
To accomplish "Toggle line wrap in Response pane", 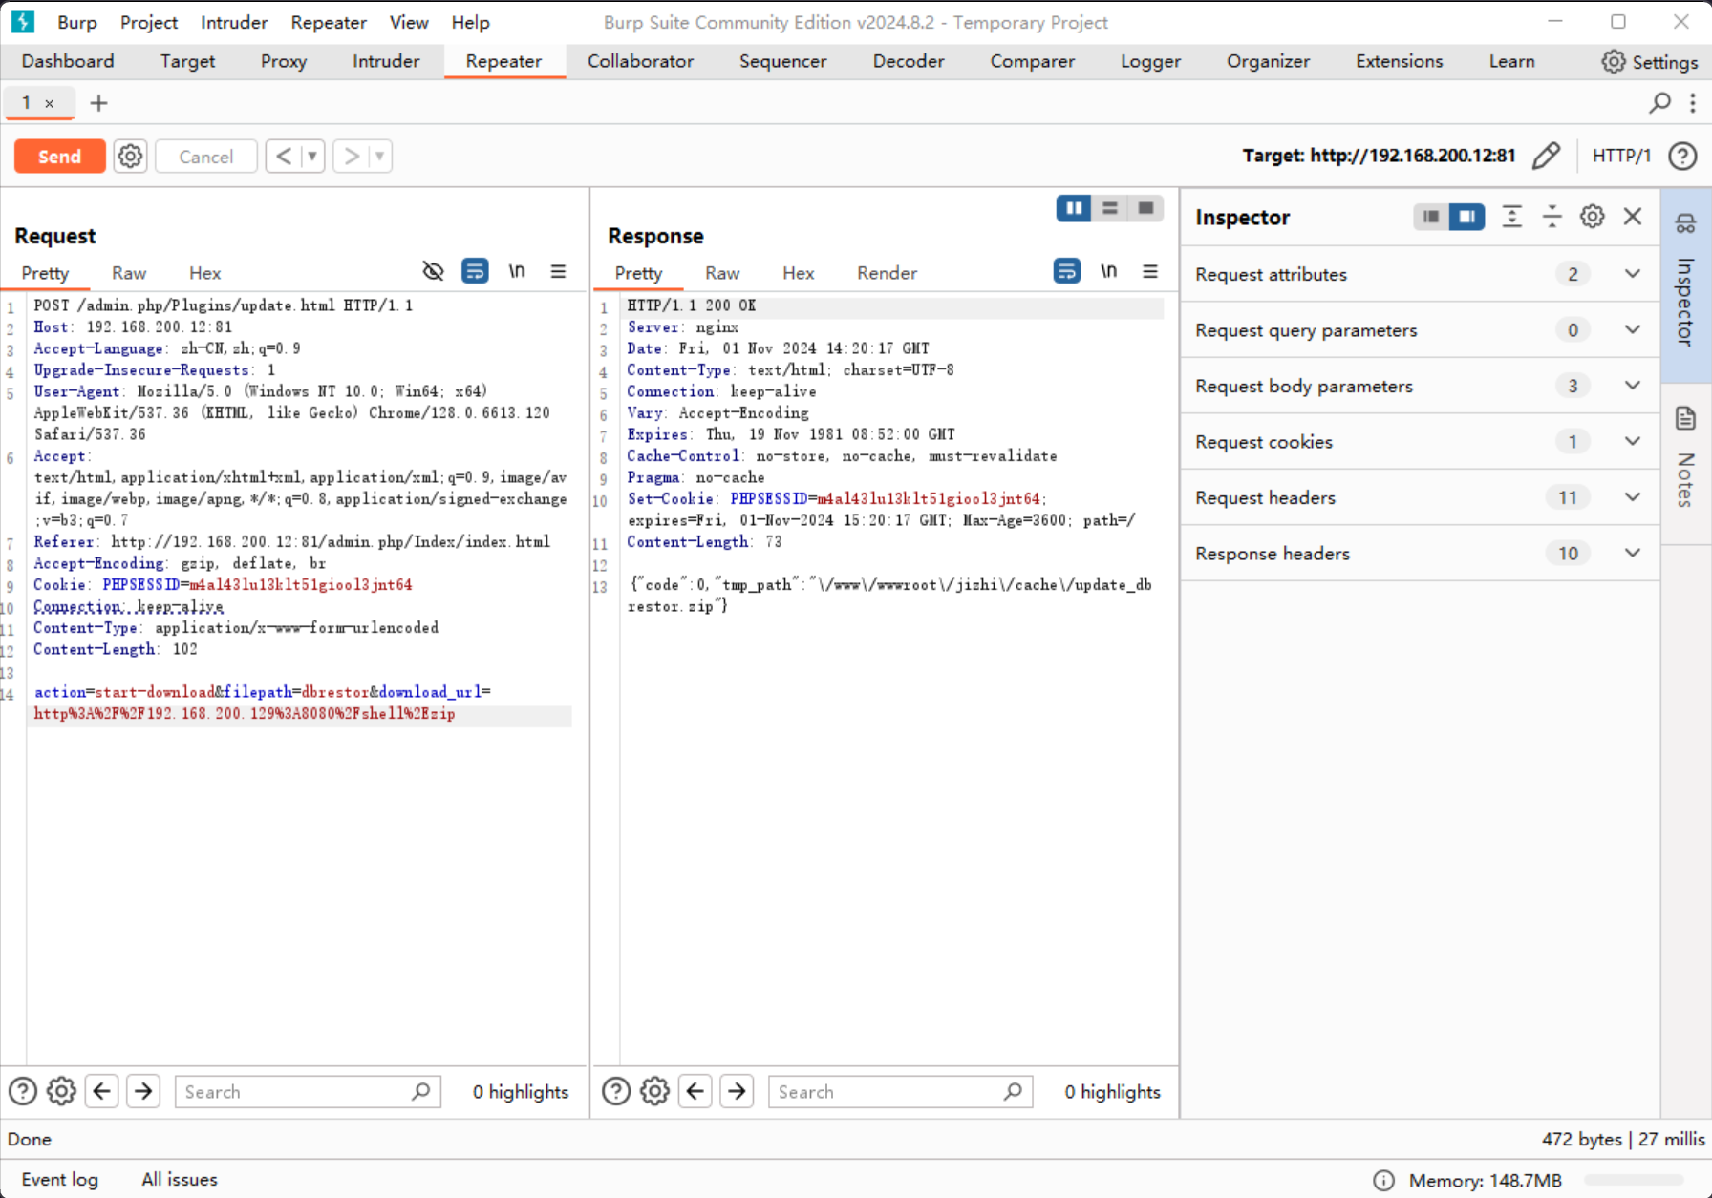I will tap(1067, 271).
